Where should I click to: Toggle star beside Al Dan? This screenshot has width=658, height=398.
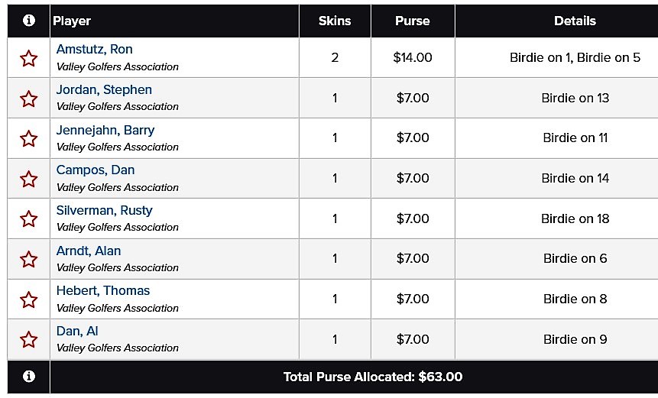[x=28, y=339]
